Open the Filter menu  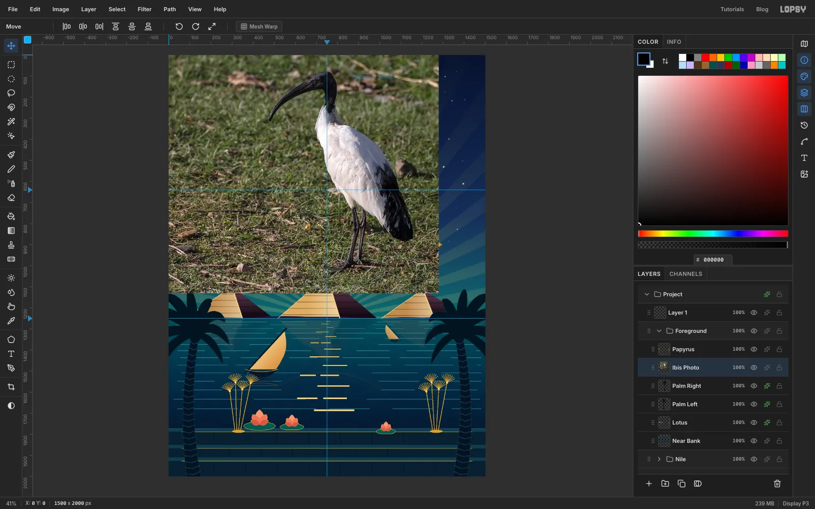click(145, 9)
